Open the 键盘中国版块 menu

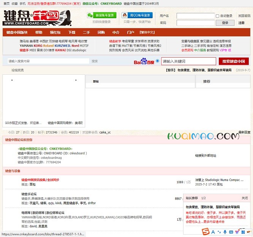tap(17, 32)
